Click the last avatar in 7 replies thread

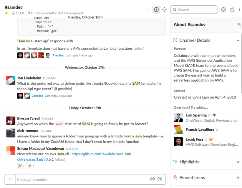(48, 55)
